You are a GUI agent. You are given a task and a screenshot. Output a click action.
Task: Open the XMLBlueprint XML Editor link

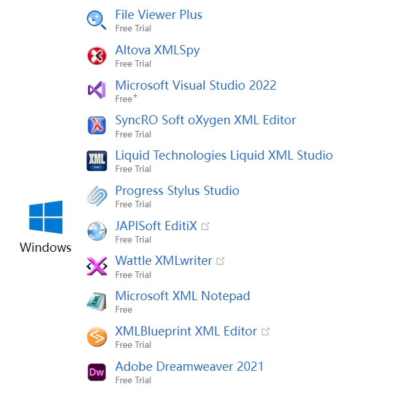186,332
